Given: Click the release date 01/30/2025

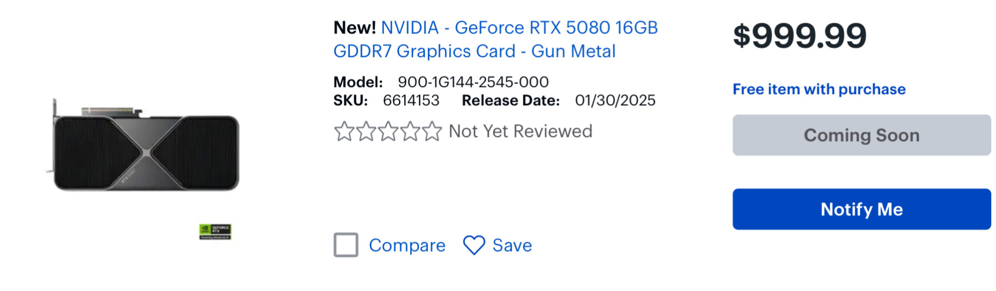Looking at the screenshot, I should [615, 101].
